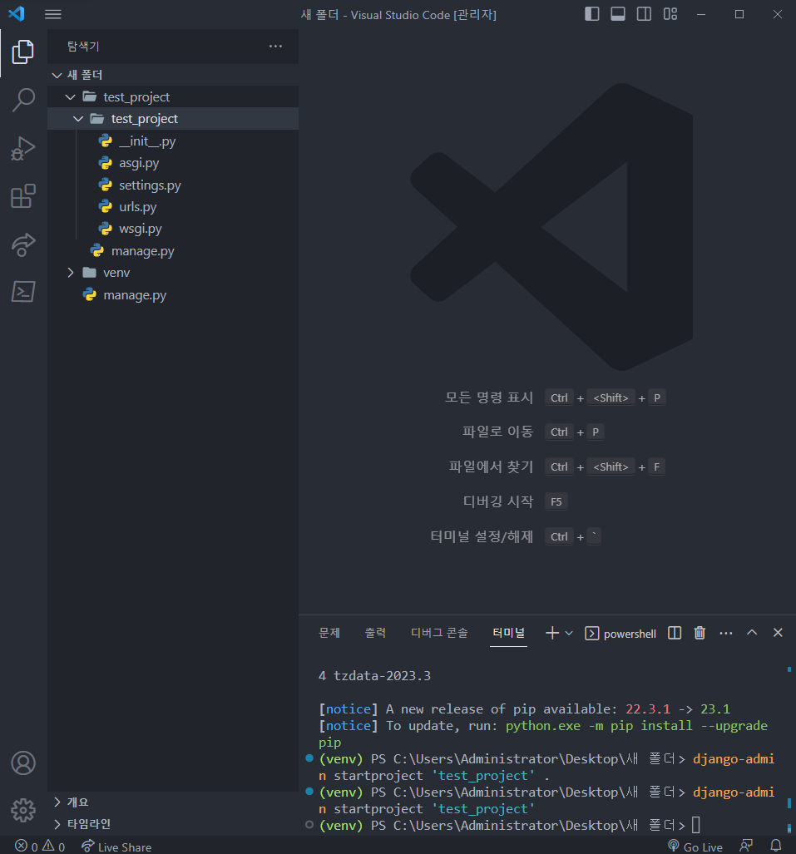
Task: Open feedback icon in status bar
Action: click(x=746, y=846)
